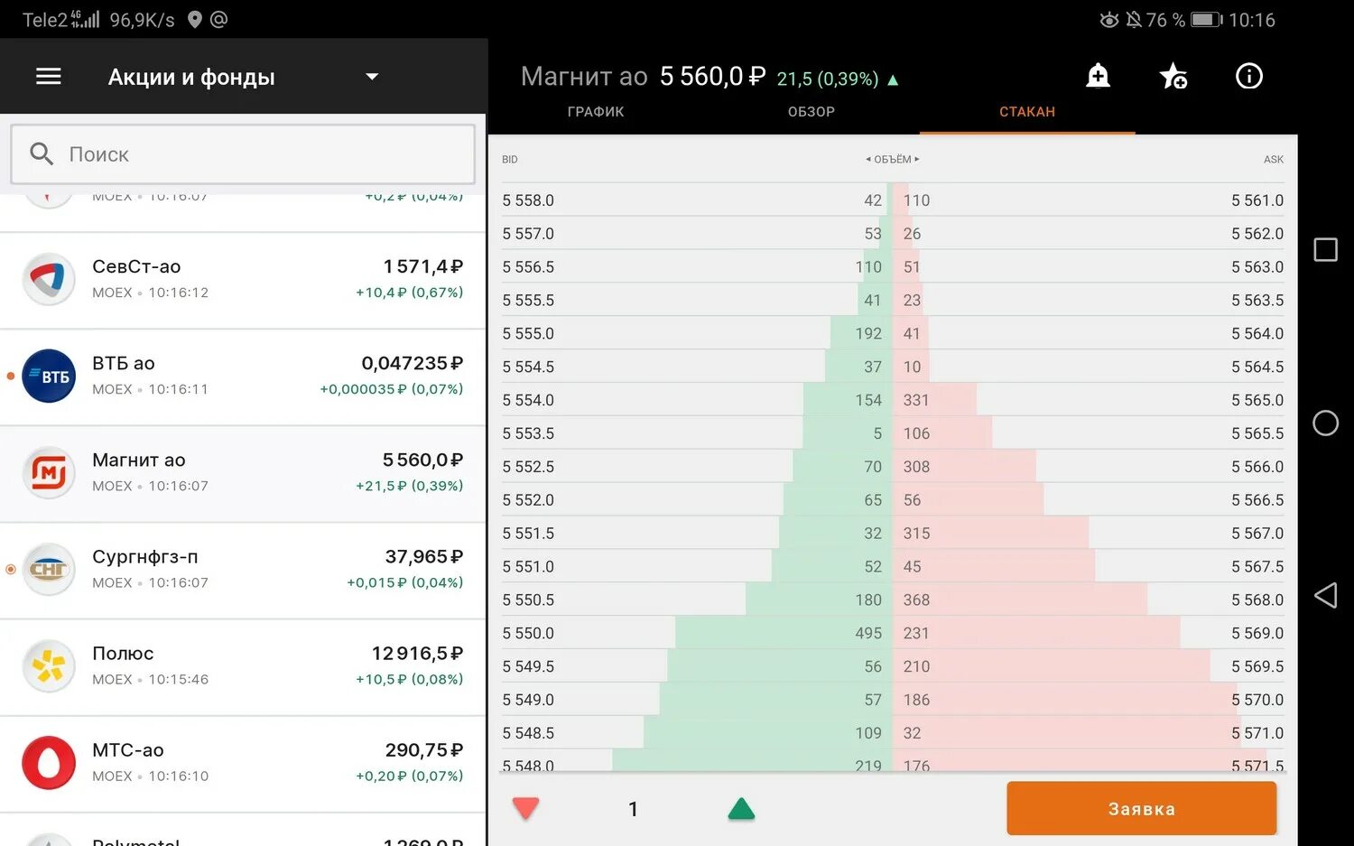This screenshot has height=846, width=1354.
Task: Tap the eye comfort status icon
Action: (1109, 19)
